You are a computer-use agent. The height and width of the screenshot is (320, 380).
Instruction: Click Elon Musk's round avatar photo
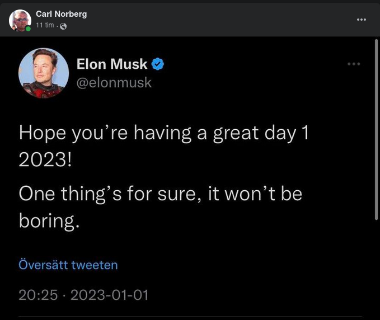[44, 73]
